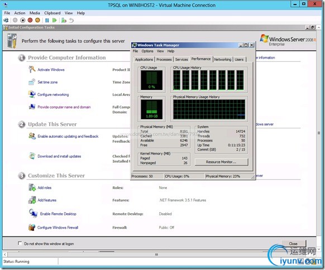The image size is (325, 270).
Task: Open the Media menu
Action: pos(35,13)
